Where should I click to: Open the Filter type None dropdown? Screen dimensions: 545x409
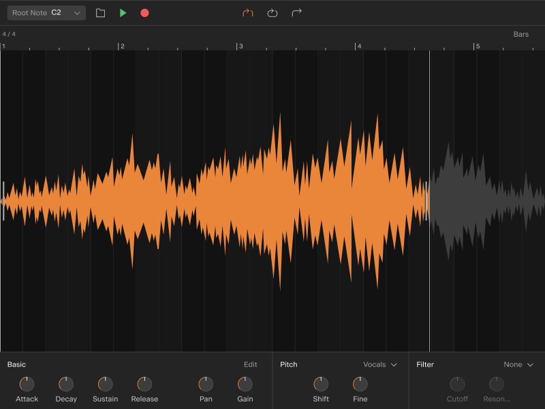pos(518,365)
